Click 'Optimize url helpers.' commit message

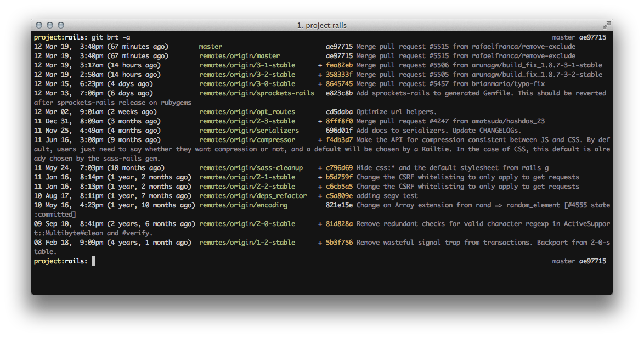(x=397, y=112)
